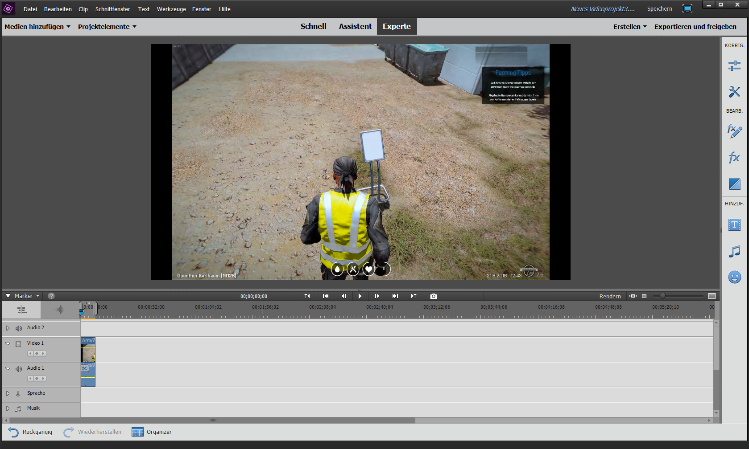
Task: Collapse the Video 1 track
Action: click(x=8, y=343)
